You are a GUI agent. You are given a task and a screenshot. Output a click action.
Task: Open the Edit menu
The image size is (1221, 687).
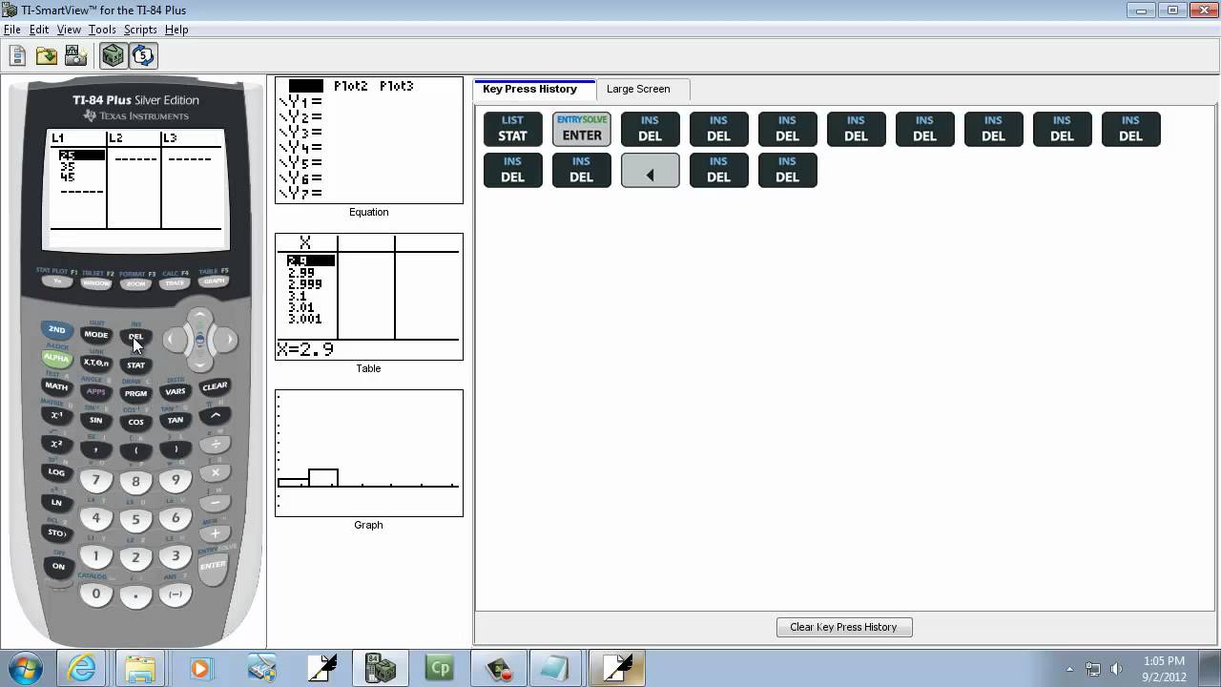tap(39, 30)
